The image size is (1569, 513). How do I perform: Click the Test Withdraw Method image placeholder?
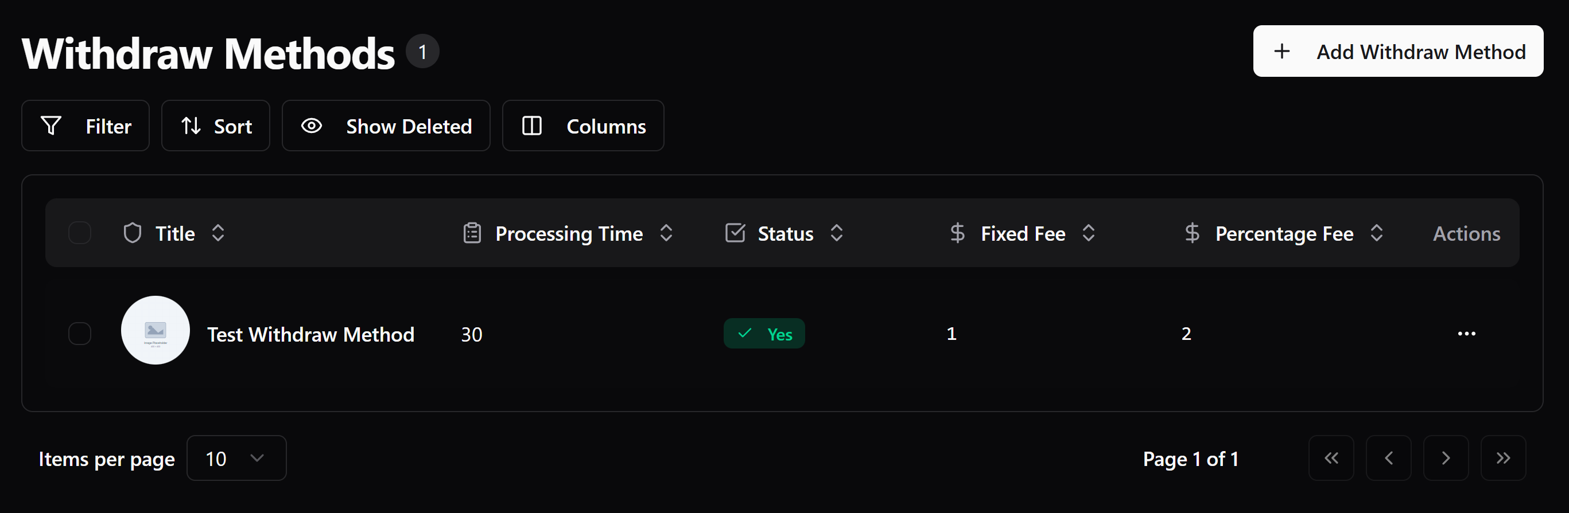coord(156,330)
